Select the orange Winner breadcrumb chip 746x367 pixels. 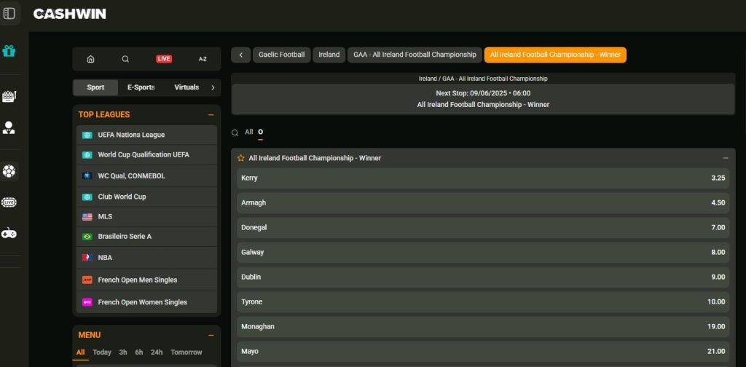pos(555,55)
